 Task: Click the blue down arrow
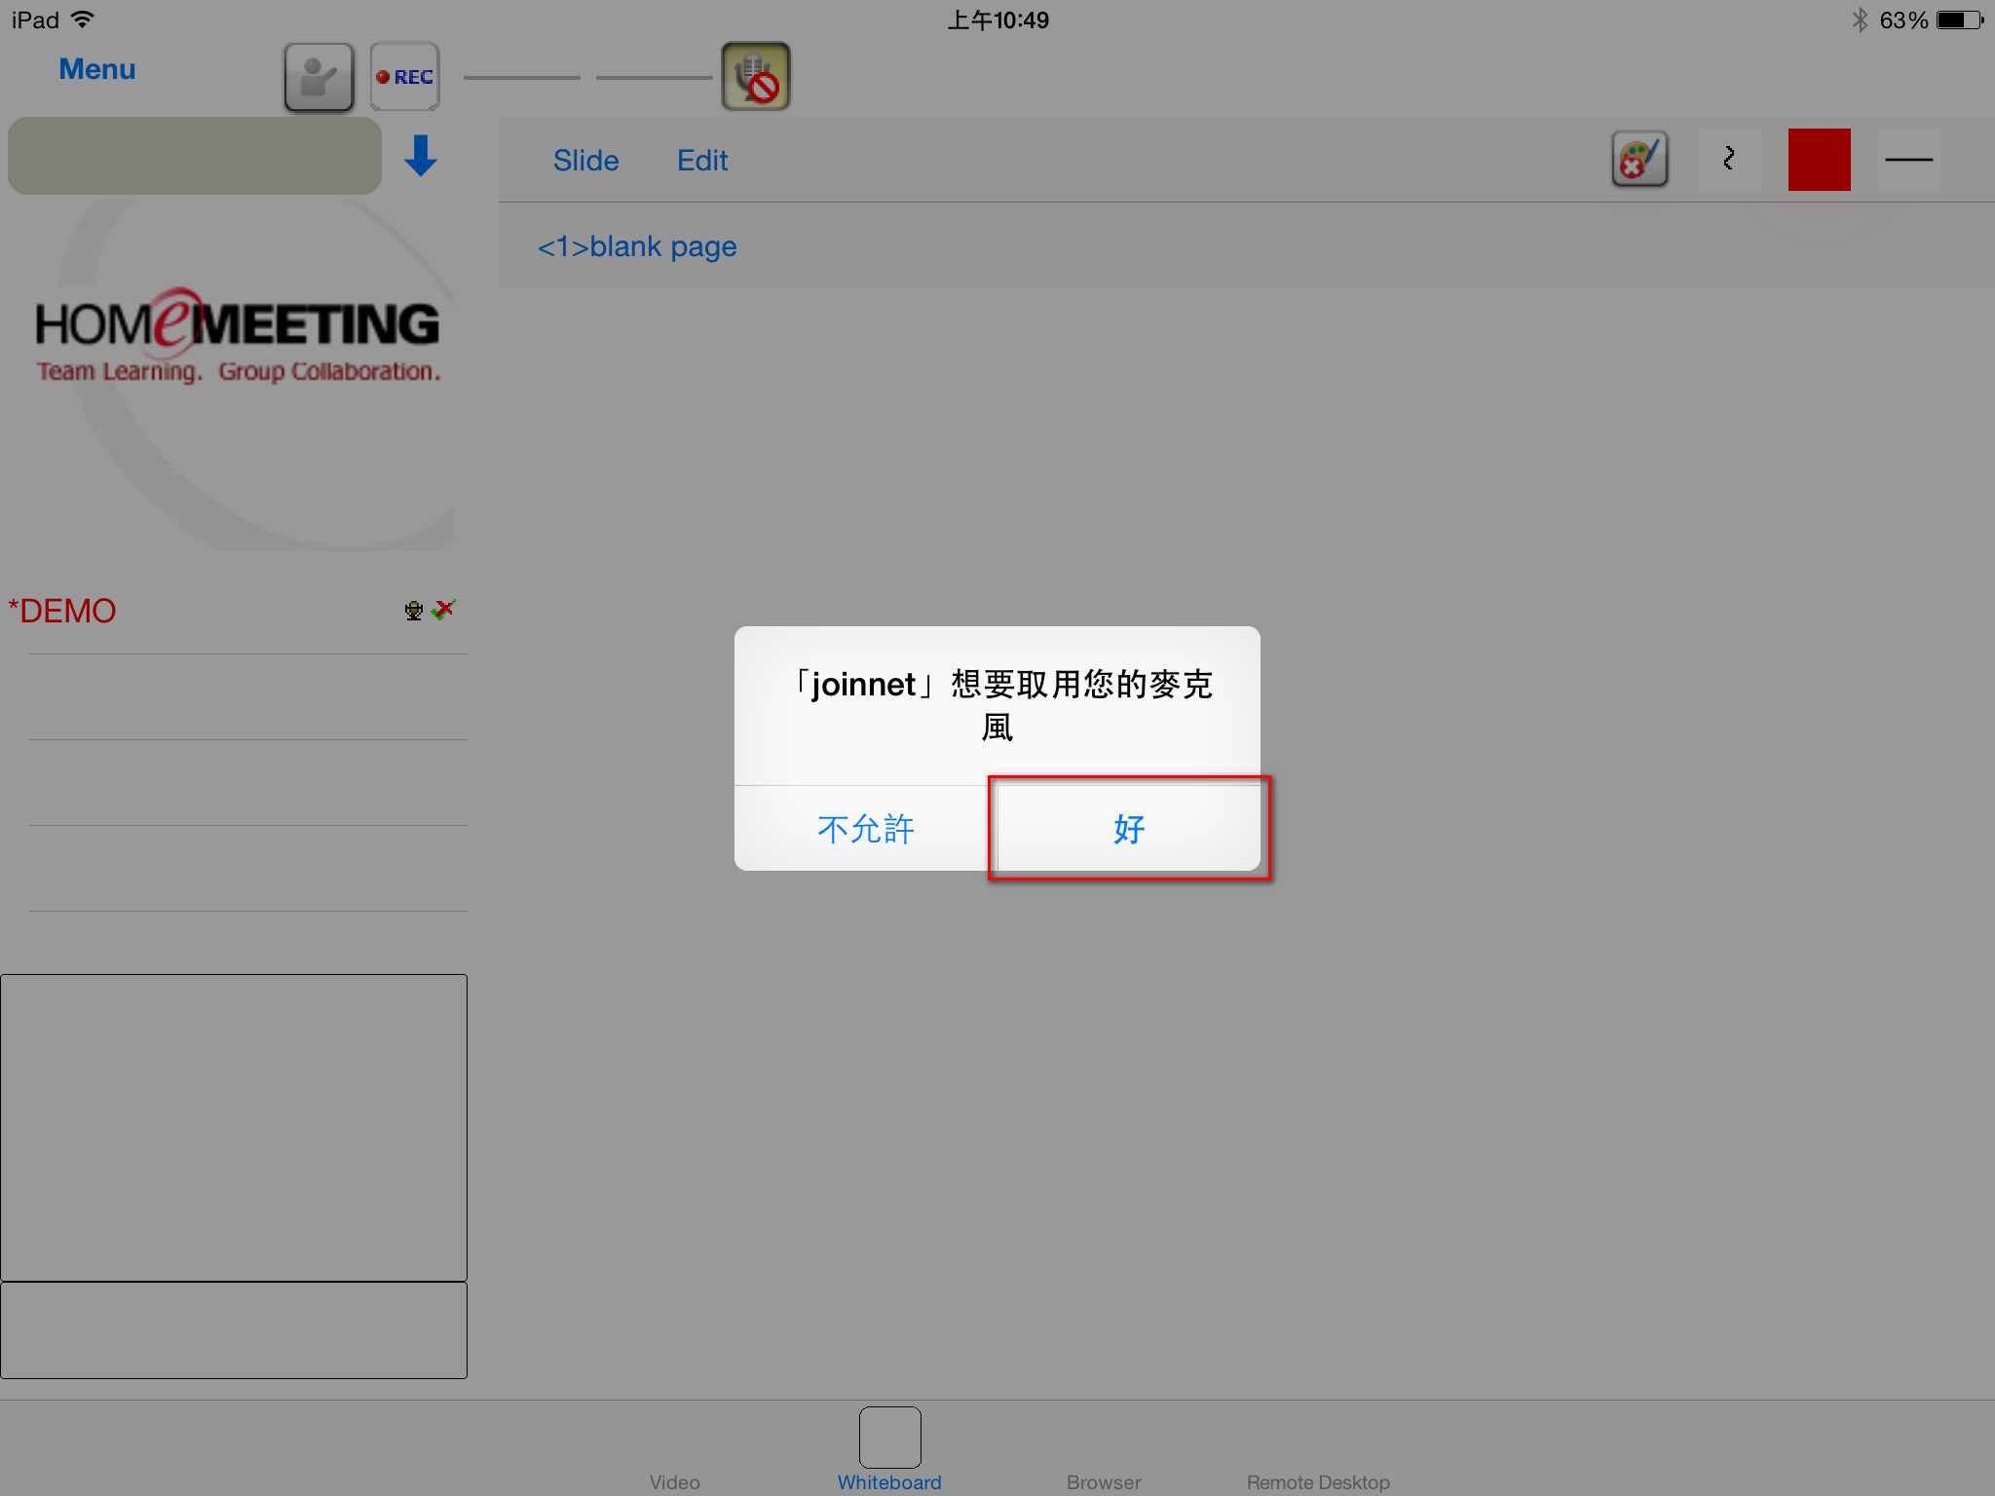(x=421, y=156)
